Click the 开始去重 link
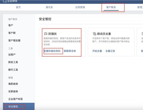Image resolution: width=143 pixels, height=110 pixels. pos(97,51)
